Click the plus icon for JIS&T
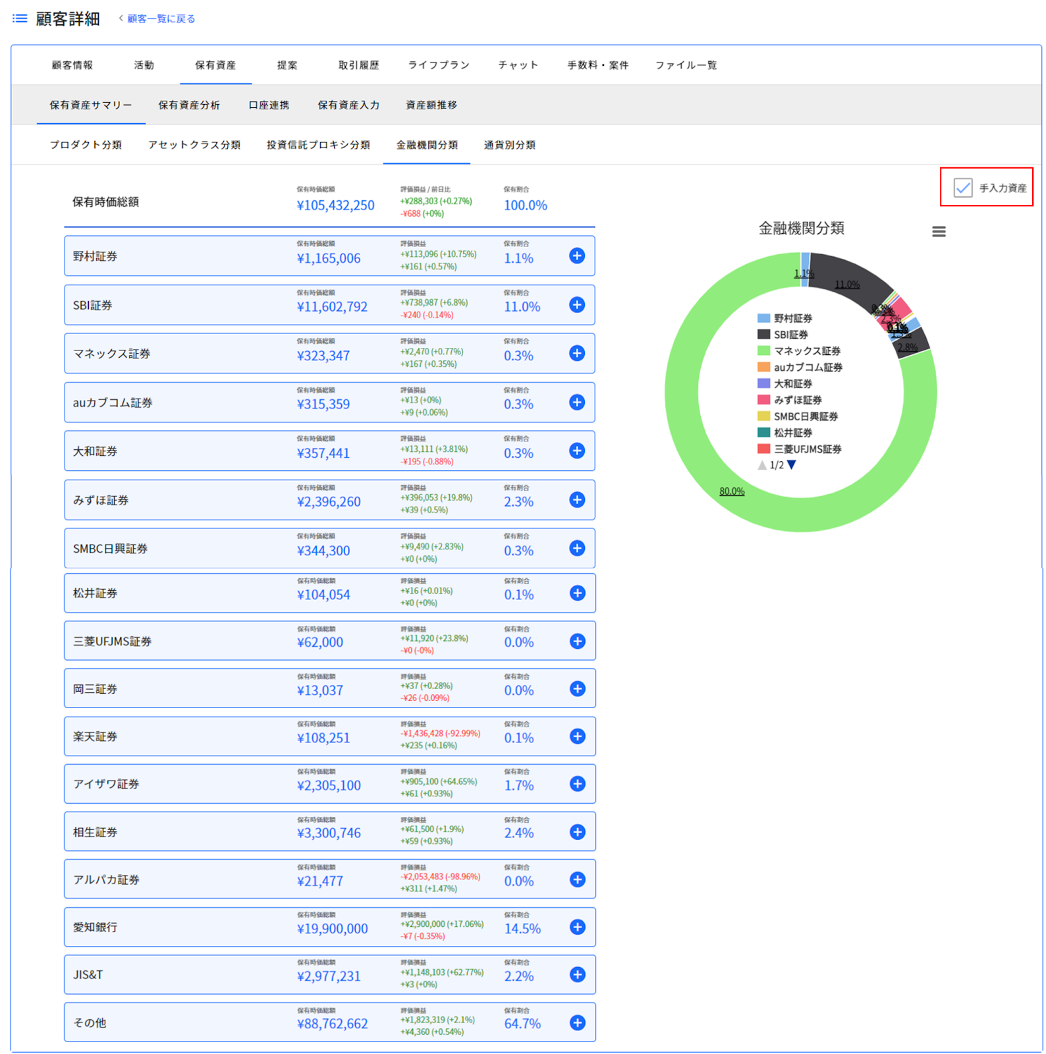 [577, 974]
